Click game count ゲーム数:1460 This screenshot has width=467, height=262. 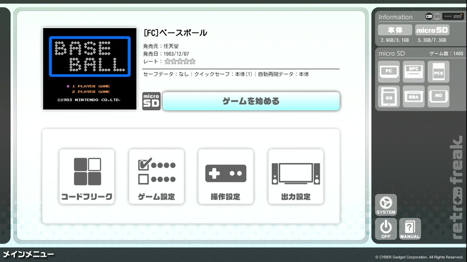(x=446, y=53)
